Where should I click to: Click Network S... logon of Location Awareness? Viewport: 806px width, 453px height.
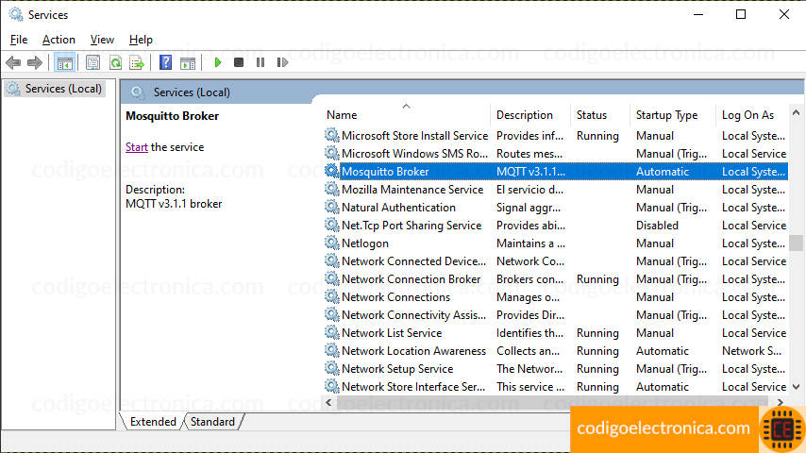click(x=751, y=351)
